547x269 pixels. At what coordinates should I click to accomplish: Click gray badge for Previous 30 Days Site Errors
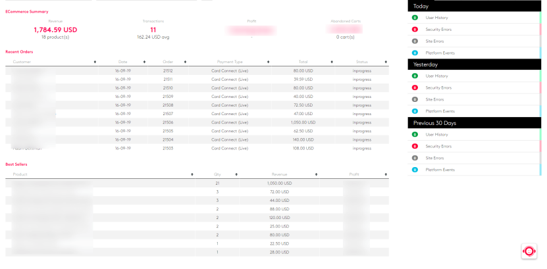click(415, 158)
